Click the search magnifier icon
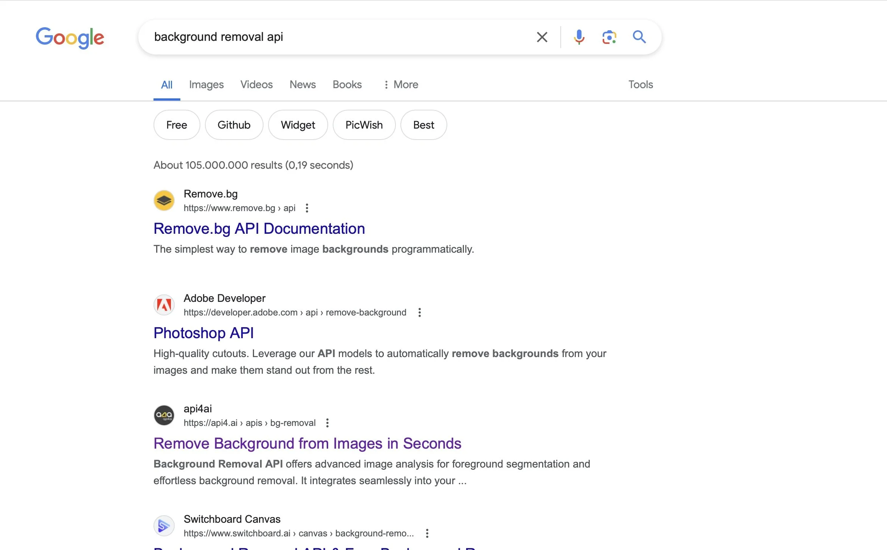The width and height of the screenshot is (887, 550). (639, 37)
